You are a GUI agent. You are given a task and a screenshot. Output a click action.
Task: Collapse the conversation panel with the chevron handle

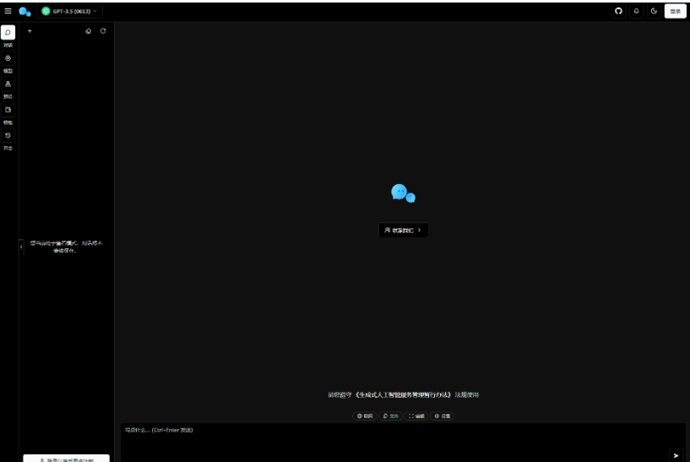pyautogui.click(x=21, y=247)
